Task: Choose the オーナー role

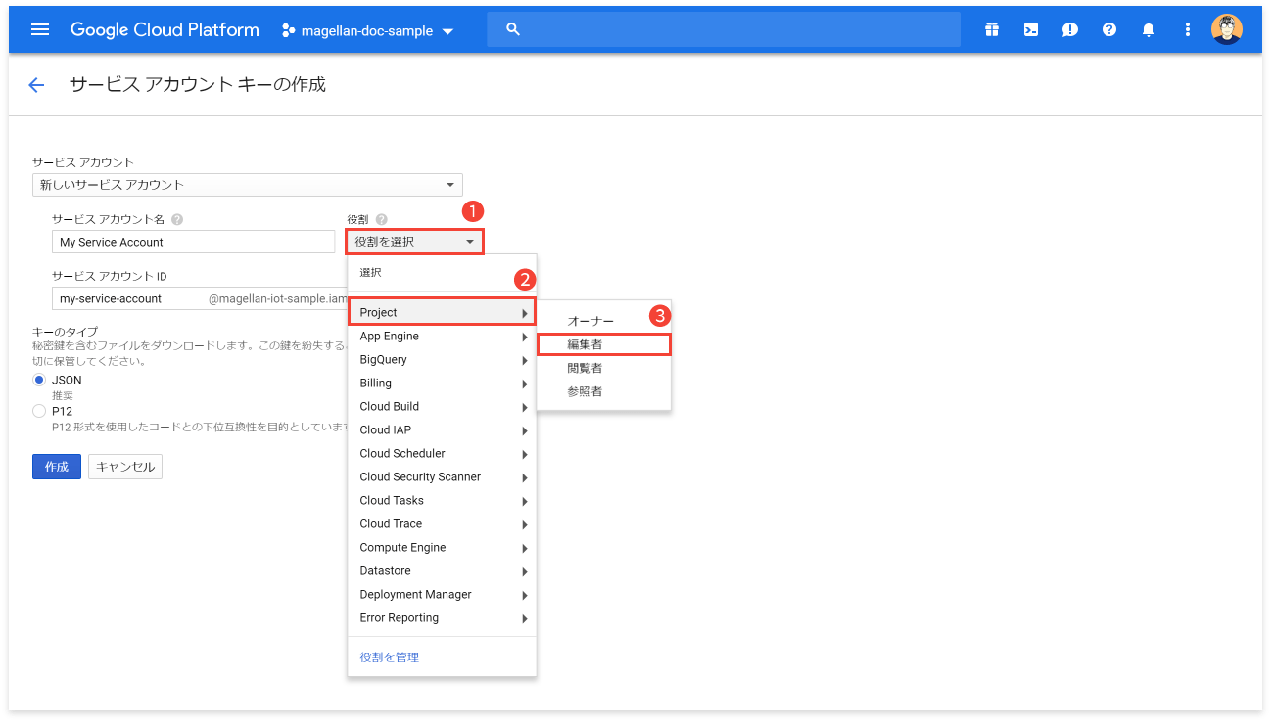Action: [604, 321]
